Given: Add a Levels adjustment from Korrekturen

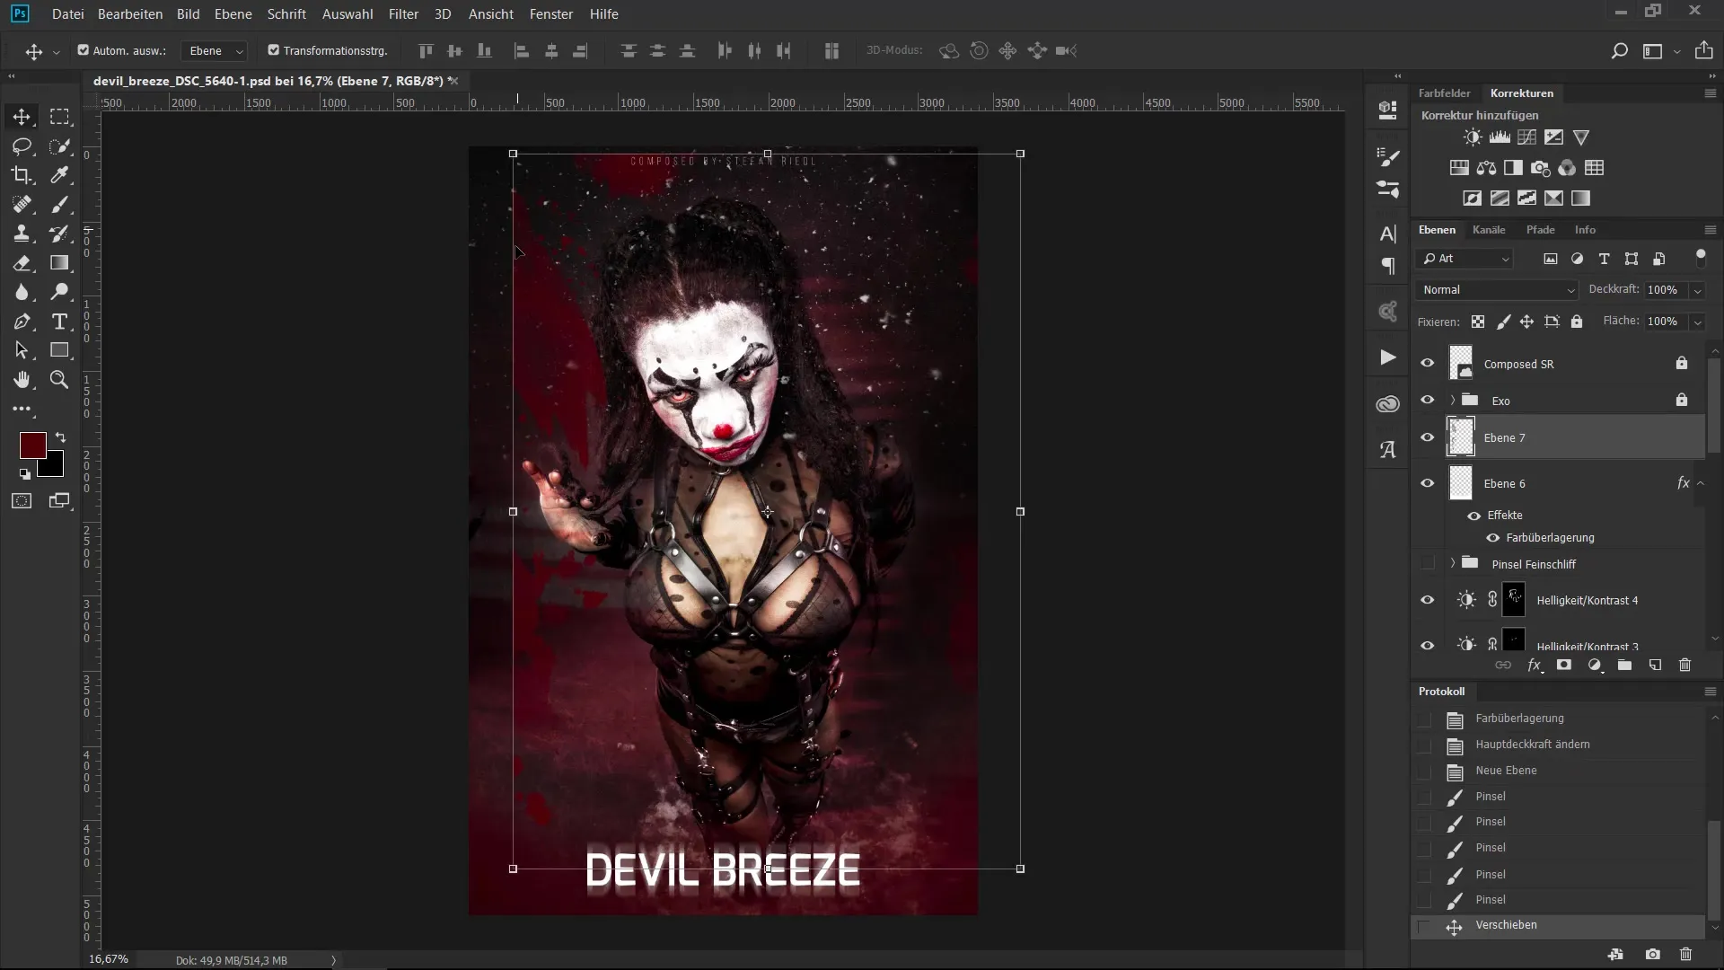Looking at the screenshot, I should (1500, 137).
